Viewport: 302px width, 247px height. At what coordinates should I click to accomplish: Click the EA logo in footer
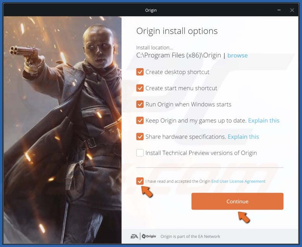(134, 236)
